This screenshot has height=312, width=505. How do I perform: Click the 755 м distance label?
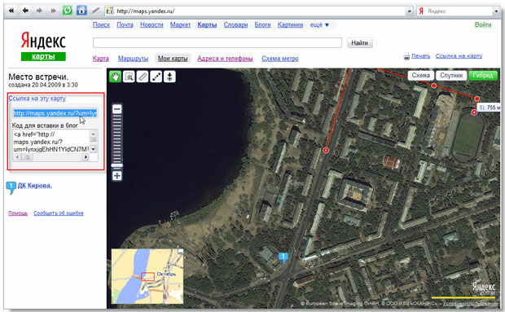pyautogui.click(x=490, y=108)
